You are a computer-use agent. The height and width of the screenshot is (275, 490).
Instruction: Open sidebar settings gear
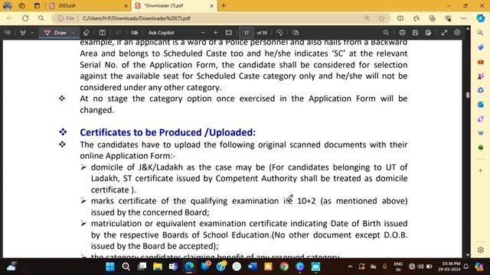[481, 250]
